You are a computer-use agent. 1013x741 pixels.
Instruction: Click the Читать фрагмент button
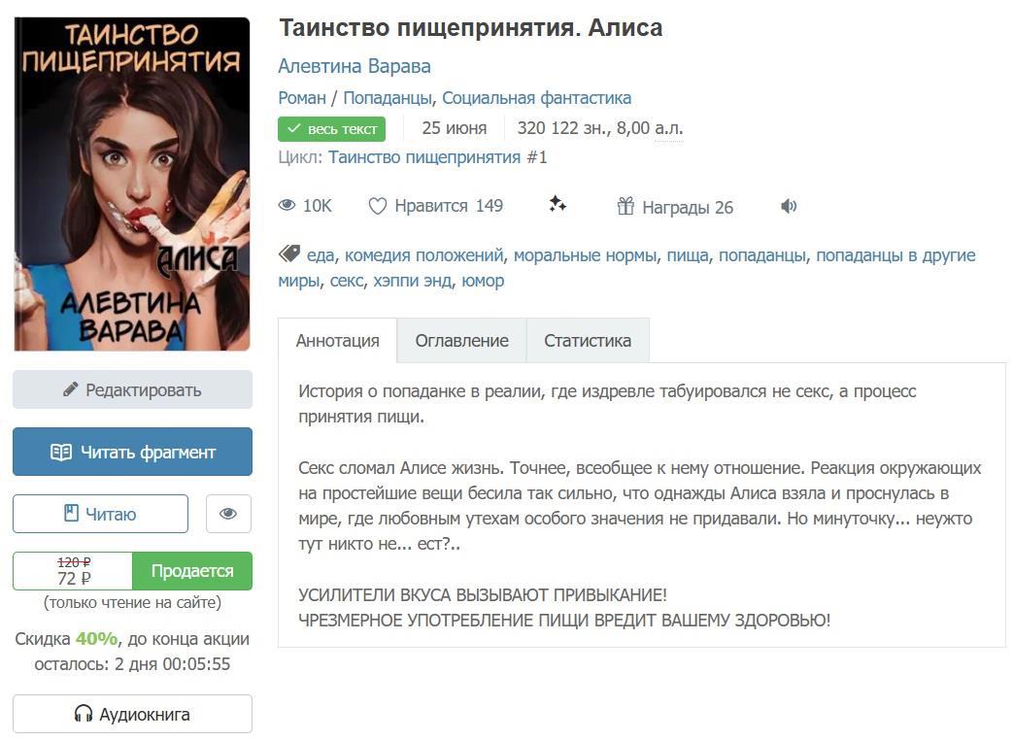tap(132, 452)
